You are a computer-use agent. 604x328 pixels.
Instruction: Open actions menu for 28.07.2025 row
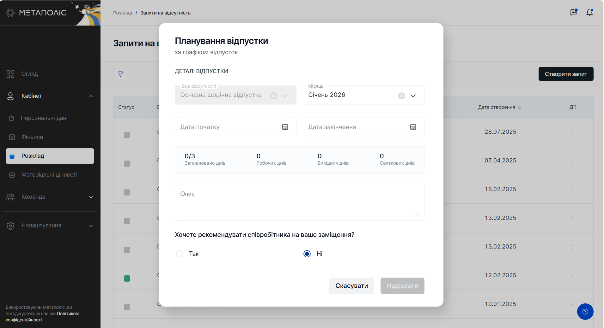click(x=572, y=132)
